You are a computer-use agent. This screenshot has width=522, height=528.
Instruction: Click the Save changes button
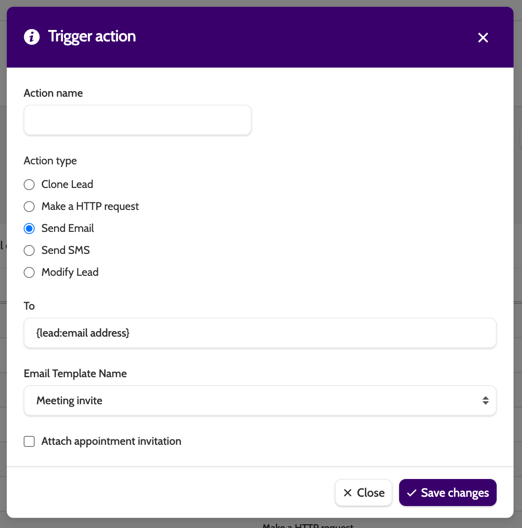(448, 493)
